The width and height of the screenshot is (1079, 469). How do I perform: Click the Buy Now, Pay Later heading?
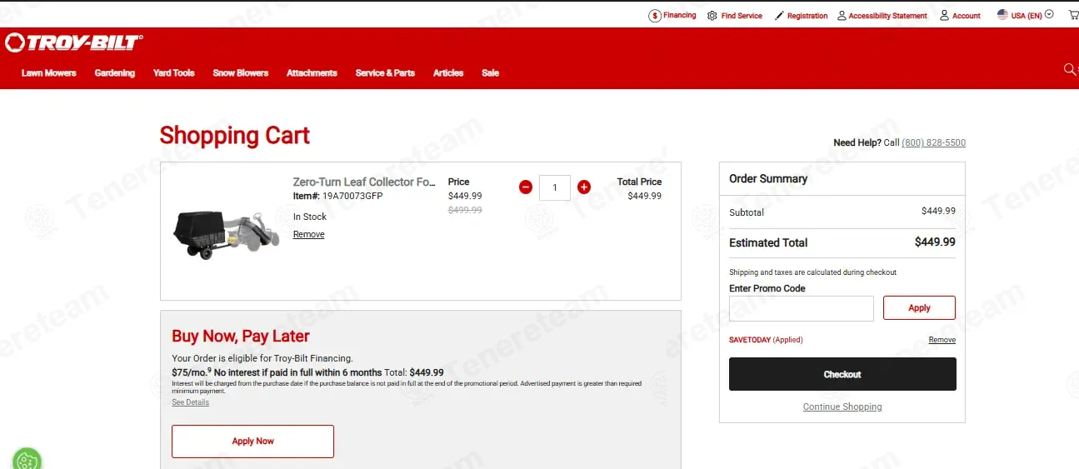[x=241, y=337]
